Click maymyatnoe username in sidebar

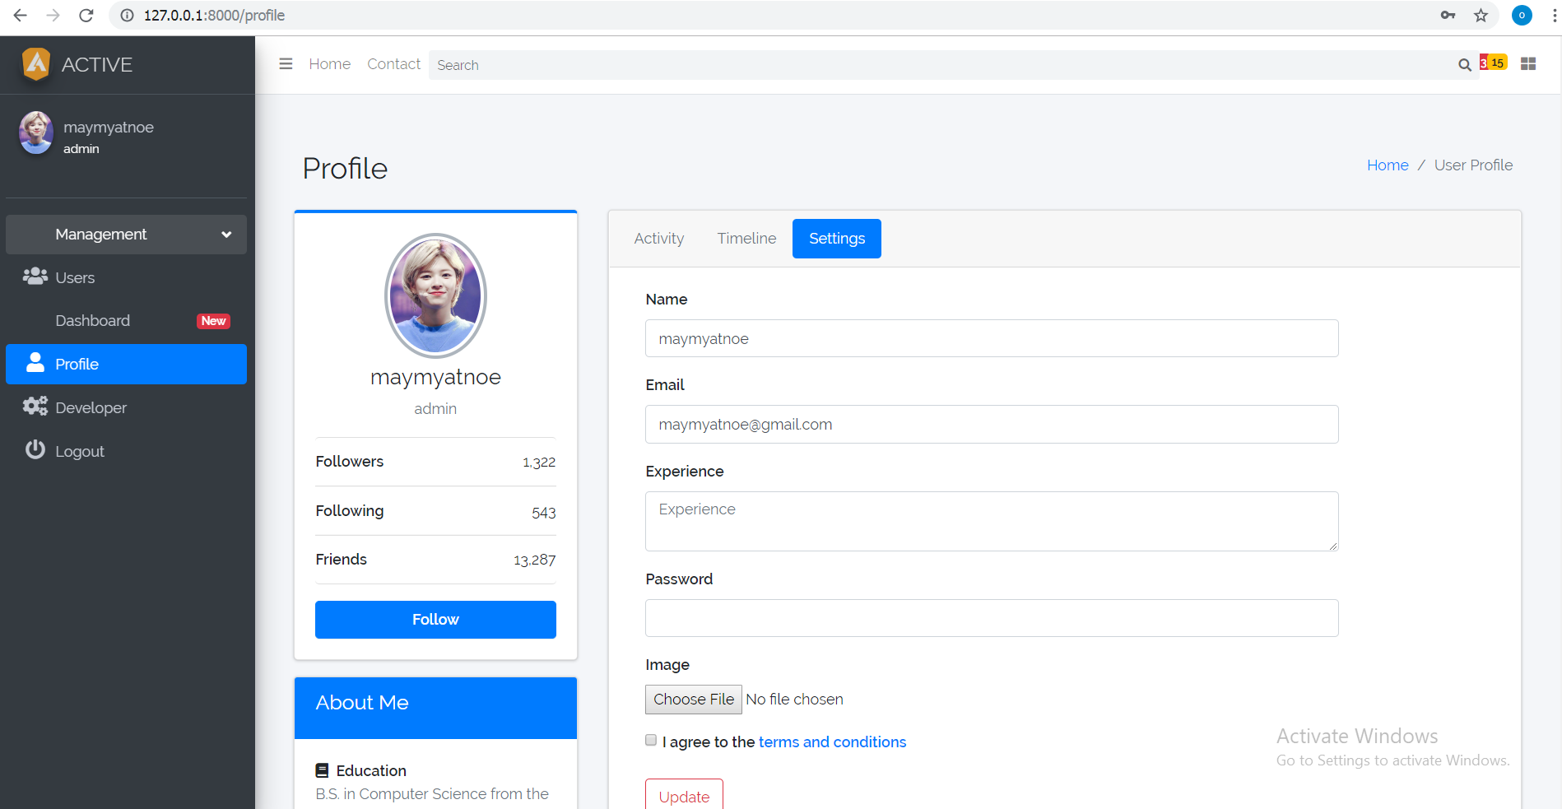coord(109,128)
